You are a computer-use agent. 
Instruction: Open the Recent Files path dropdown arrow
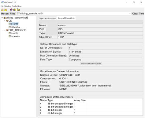point(130,13)
